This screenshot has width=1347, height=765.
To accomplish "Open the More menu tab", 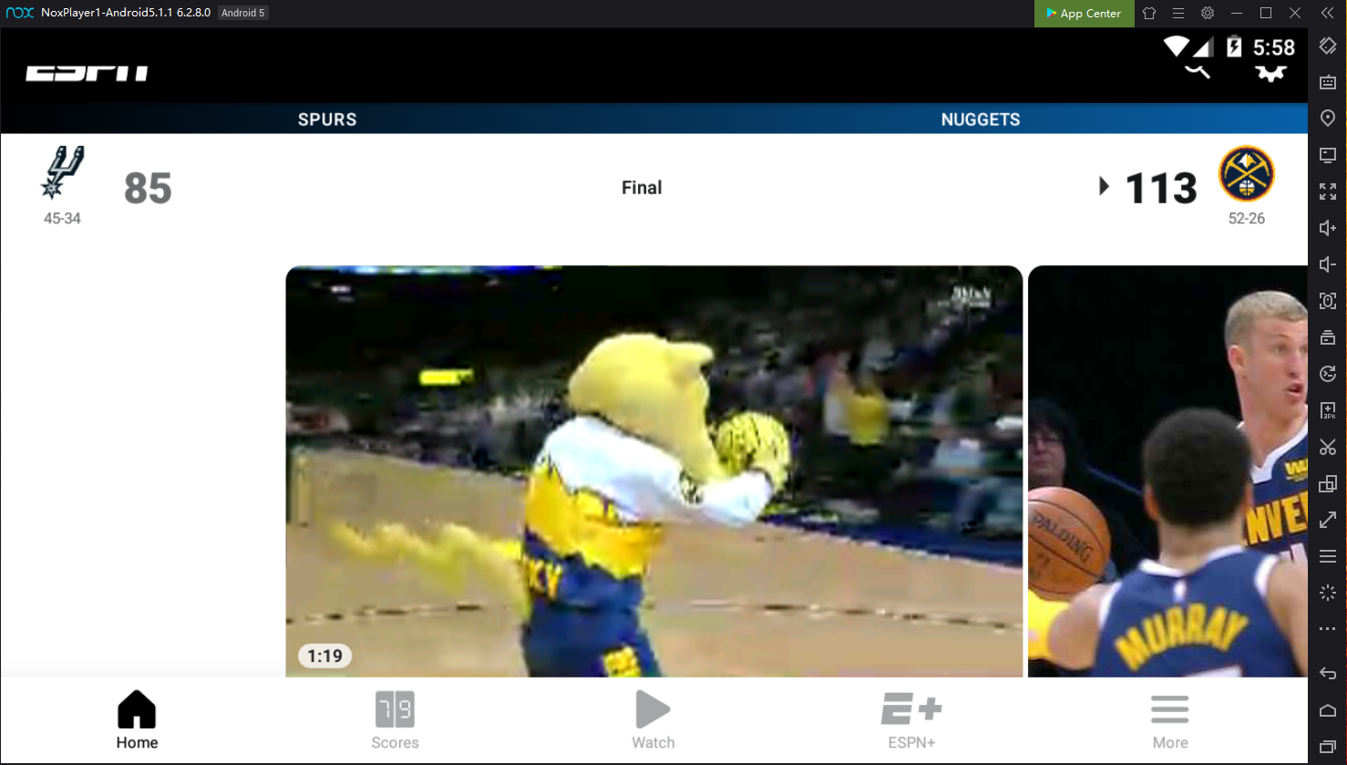I will (1170, 720).
